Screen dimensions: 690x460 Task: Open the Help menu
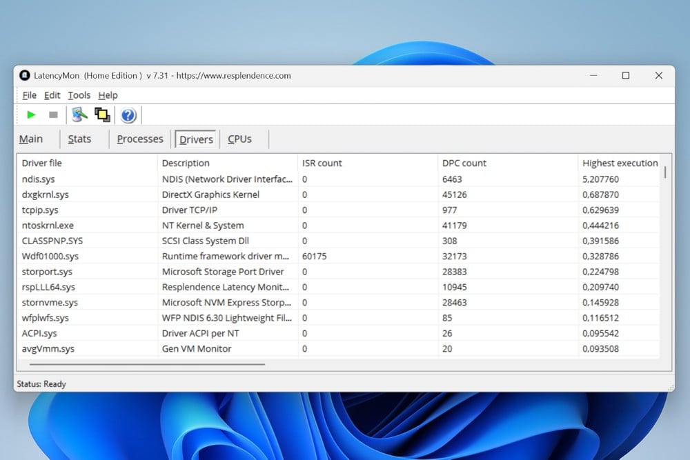pos(108,95)
